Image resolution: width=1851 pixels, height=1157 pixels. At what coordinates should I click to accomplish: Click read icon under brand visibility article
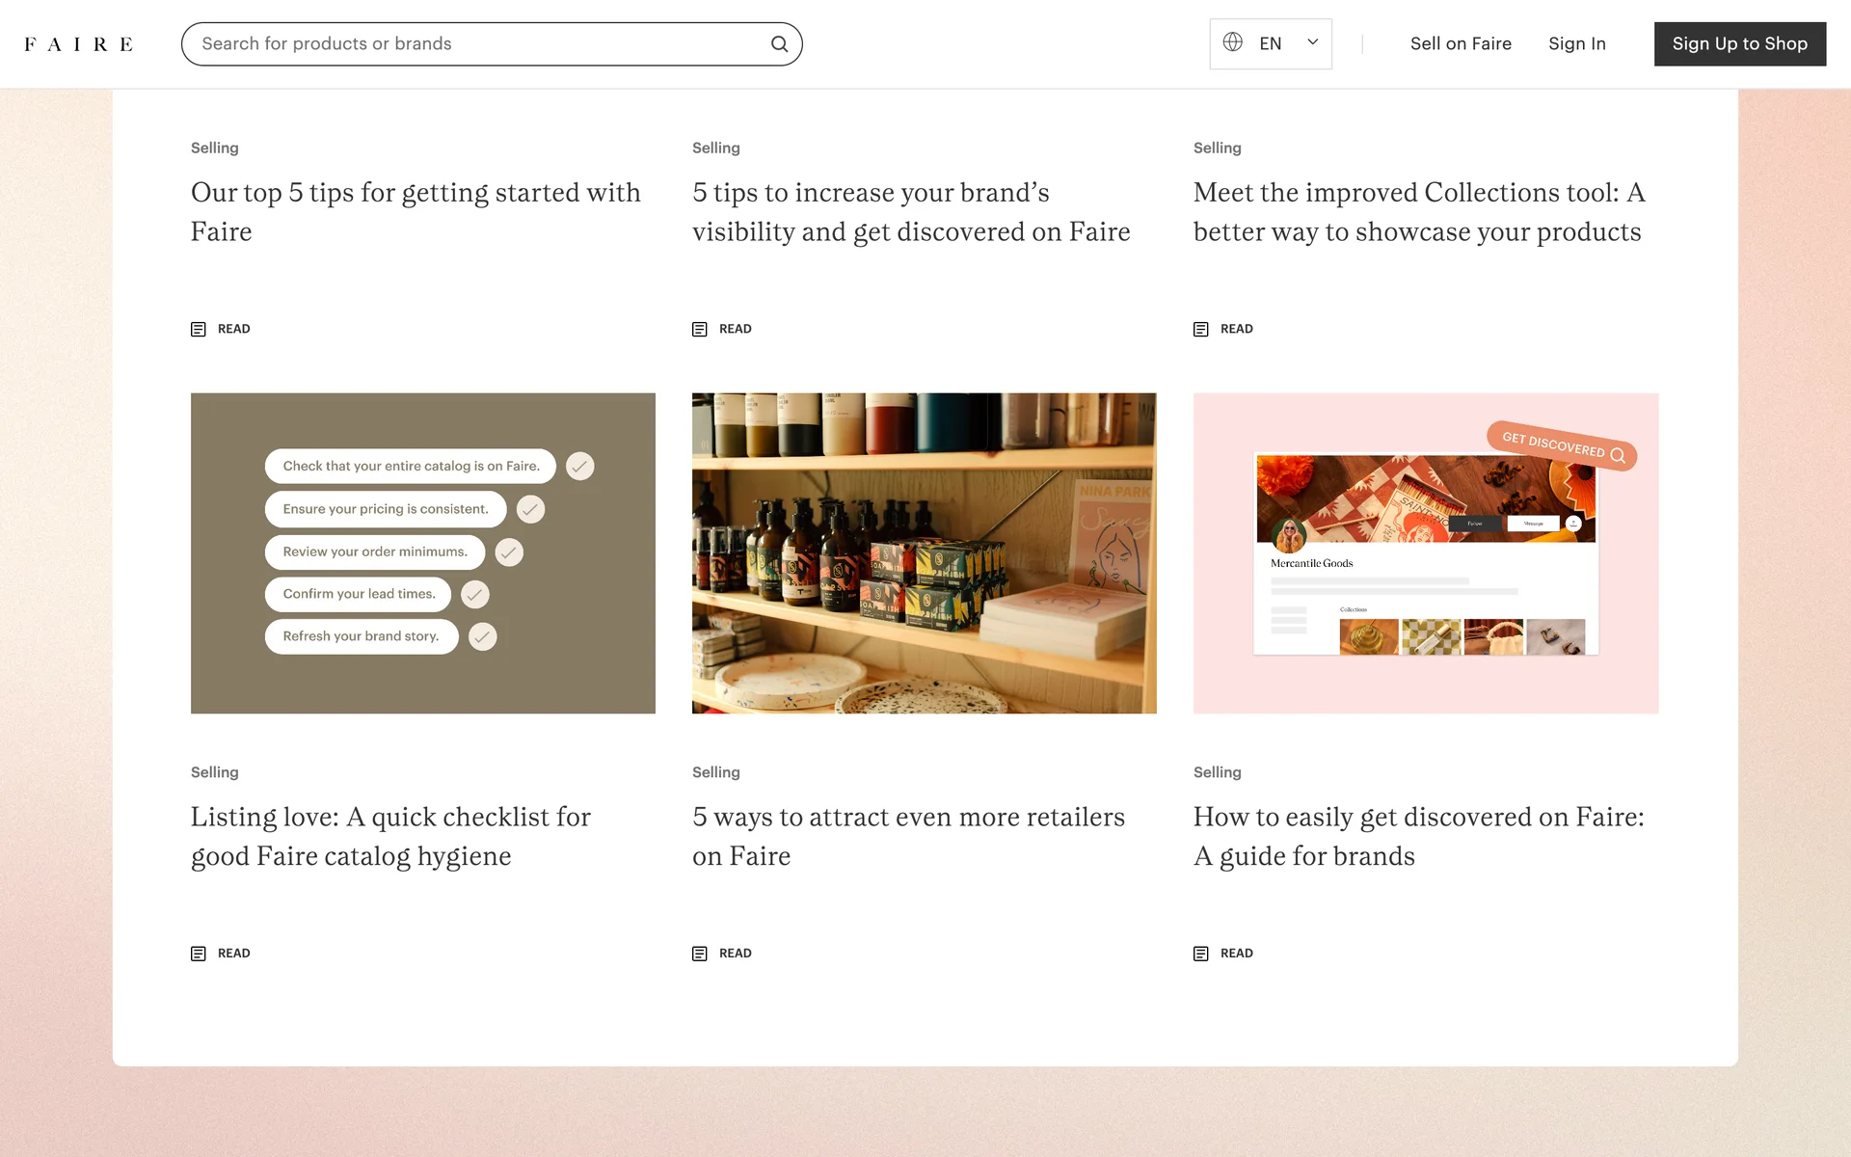tap(700, 329)
